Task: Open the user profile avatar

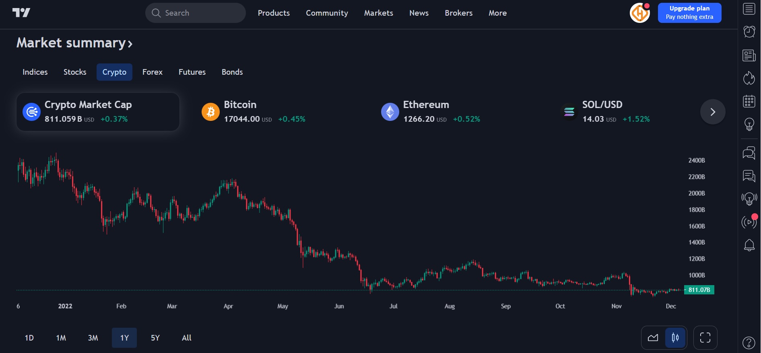Action: click(x=640, y=13)
